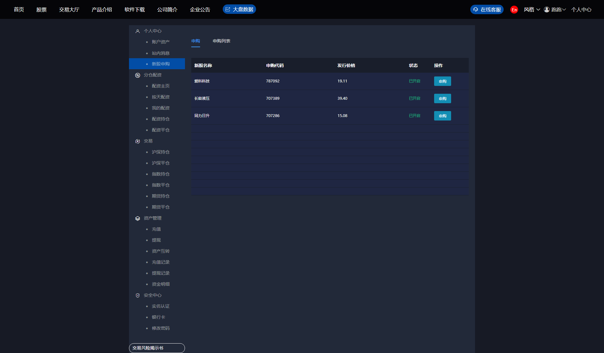Select the 申购 tab
This screenshot has height=353, width=604.
195,41
